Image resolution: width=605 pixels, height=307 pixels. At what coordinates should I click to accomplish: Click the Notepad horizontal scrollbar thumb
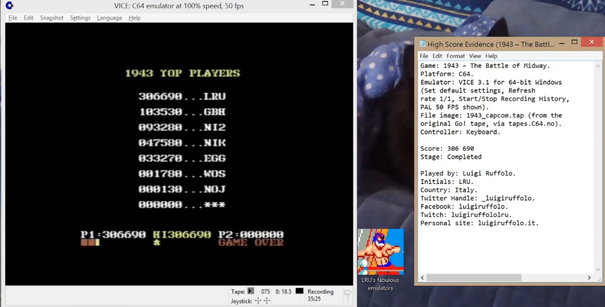[474, 278]
